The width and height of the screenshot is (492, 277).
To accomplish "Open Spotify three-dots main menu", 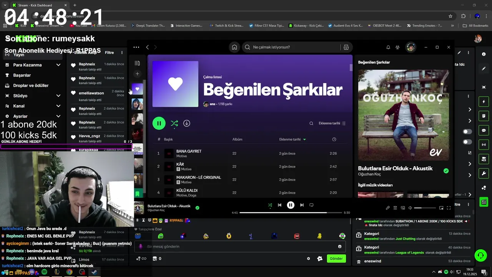I will [136, 47].
